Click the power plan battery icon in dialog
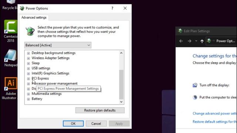 30,31
